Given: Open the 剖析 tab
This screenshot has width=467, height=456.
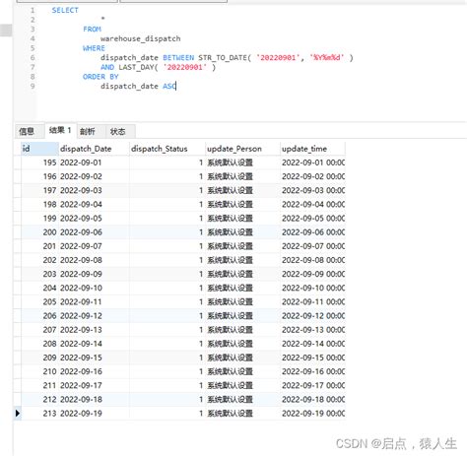Looking at the screenshot, I should [x=91, y=131].
